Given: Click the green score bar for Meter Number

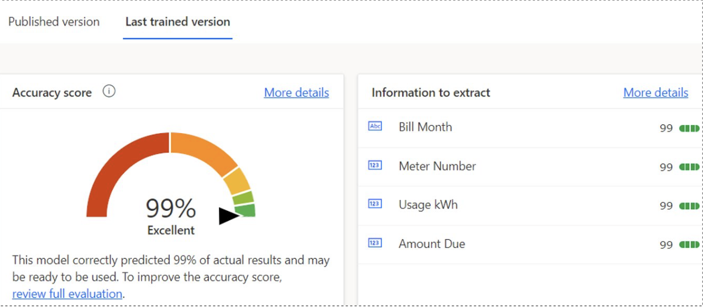Looking at the screenshot, I should [x=689, y=167].
